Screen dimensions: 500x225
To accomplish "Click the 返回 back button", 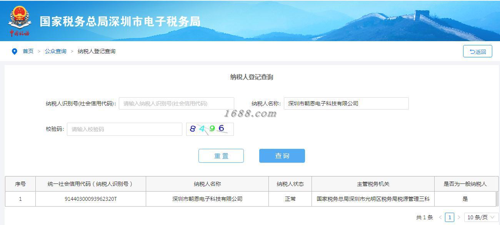I will pos(478,51).
